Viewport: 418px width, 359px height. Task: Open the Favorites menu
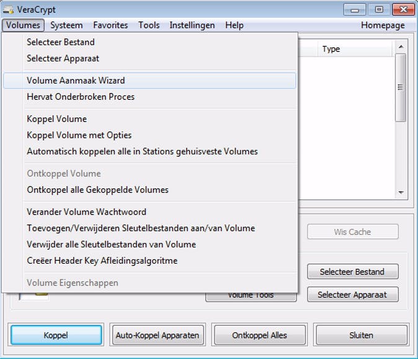coord(110,25)
